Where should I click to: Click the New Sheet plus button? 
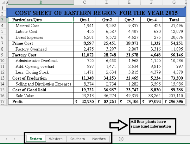pos(121,139)
